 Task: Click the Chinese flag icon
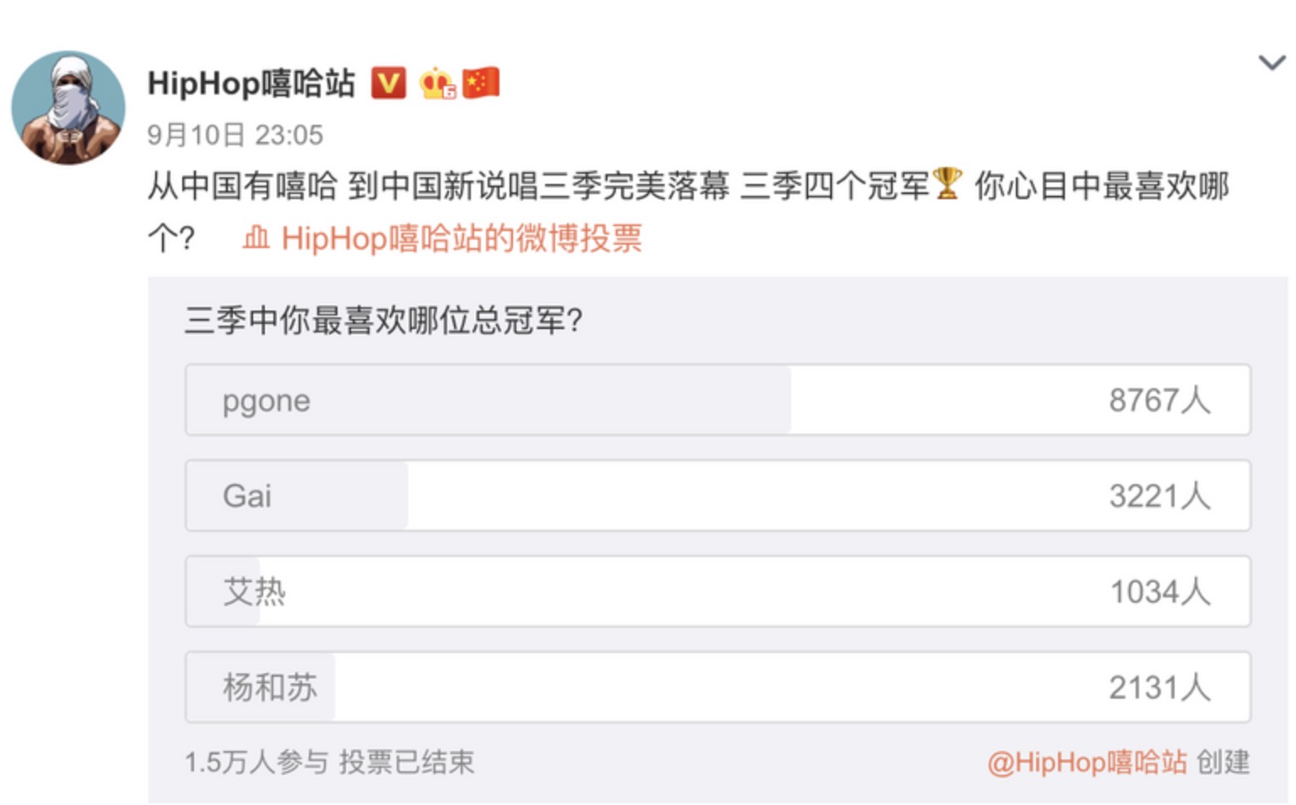click(x=481, y=83)
